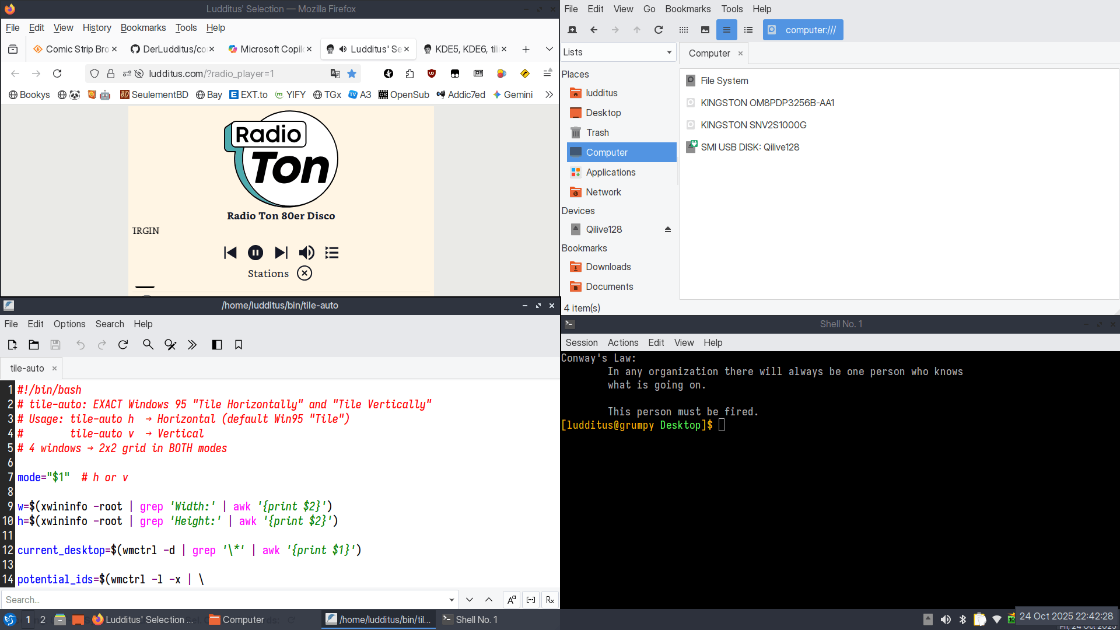Expand search history dropdown in editor

pos(452,600)
